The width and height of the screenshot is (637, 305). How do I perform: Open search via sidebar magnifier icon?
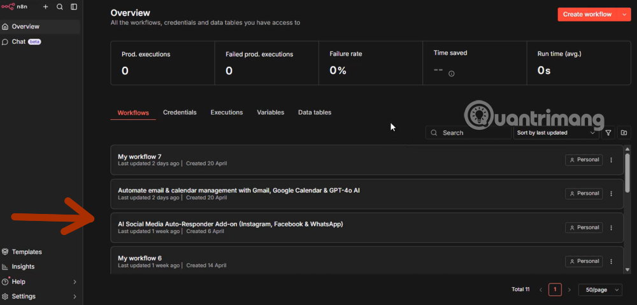pyautogui.click(x=60, y=7)
